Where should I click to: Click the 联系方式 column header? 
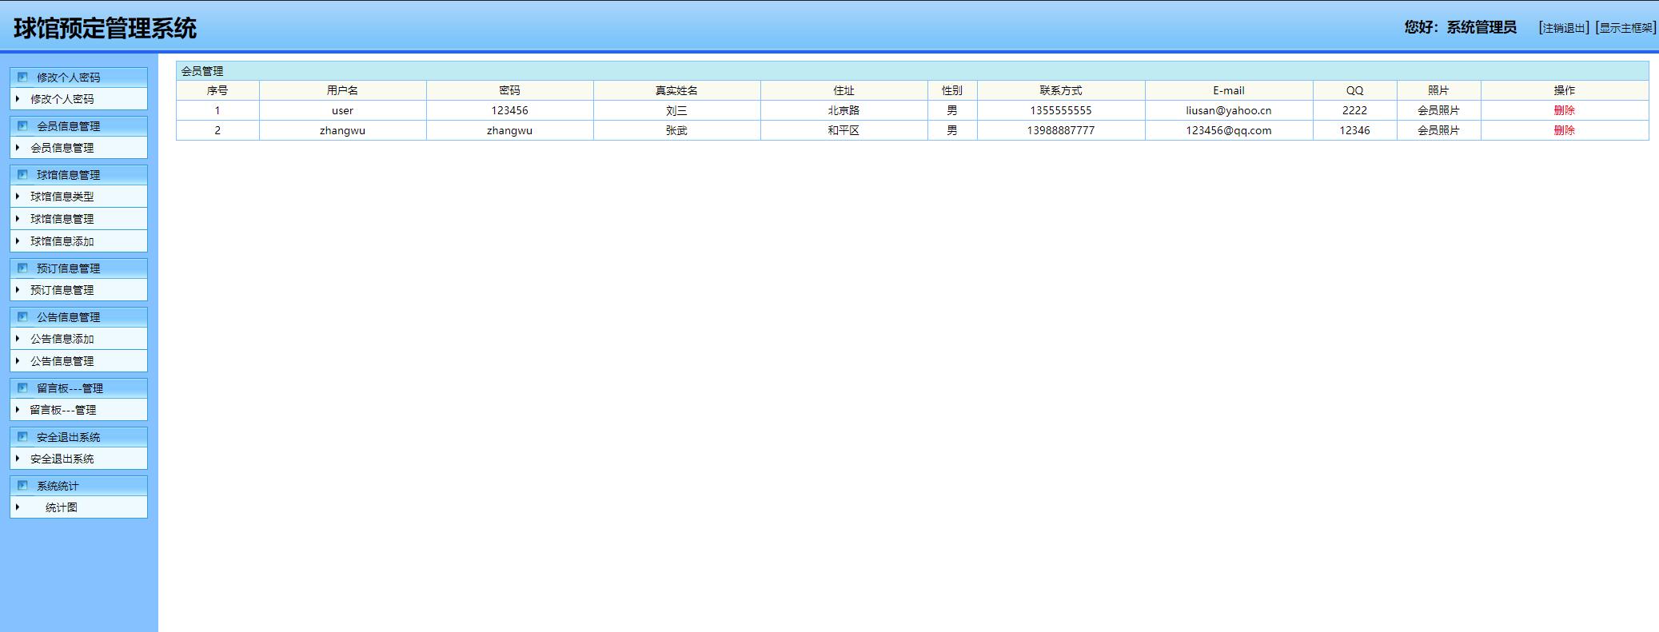[x=1061, y=90]
